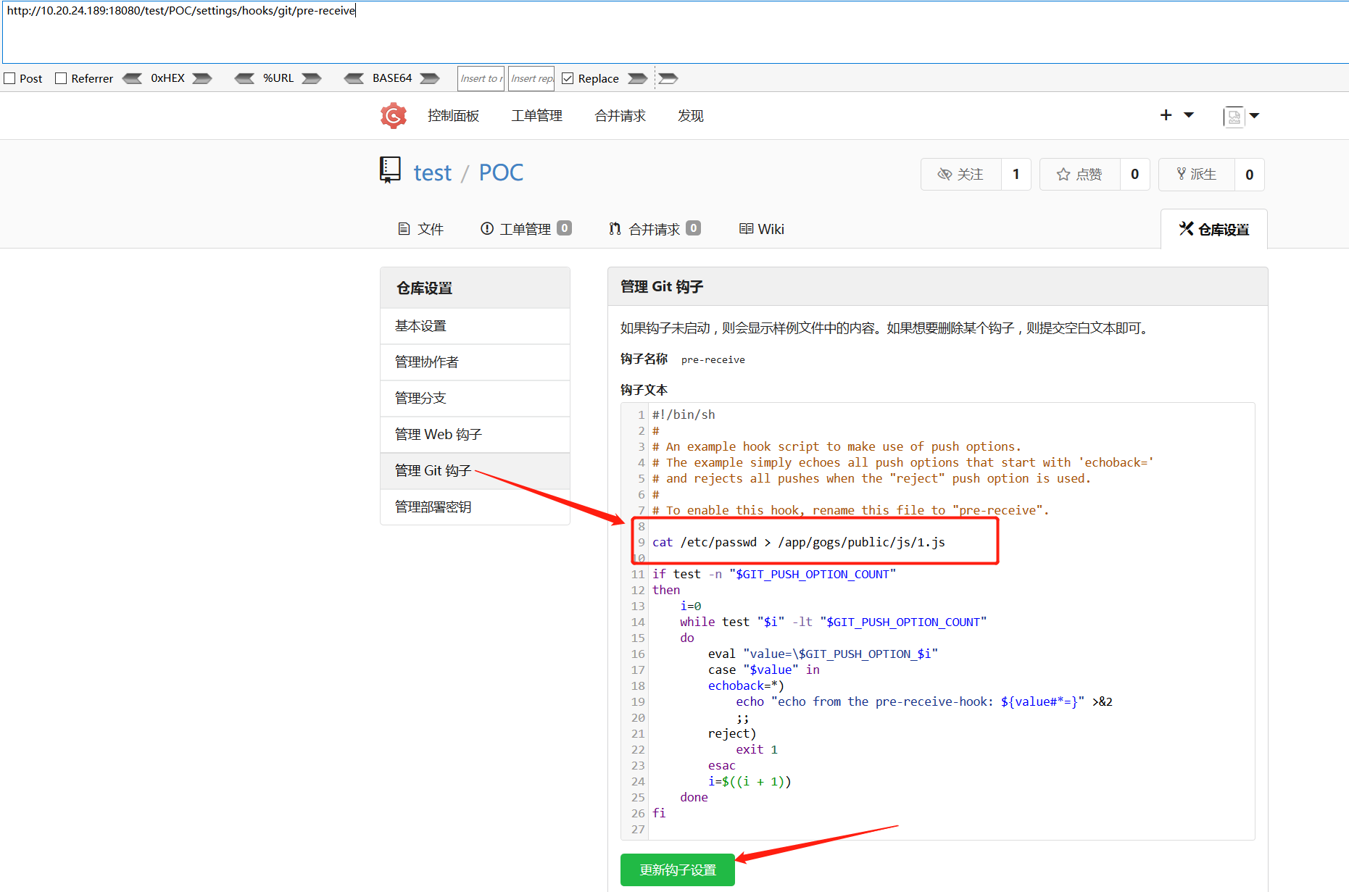The height and width of the screenshot is (892, 1349).
Task: Open the Gogs home logo
Action: (x=394, y=116)
